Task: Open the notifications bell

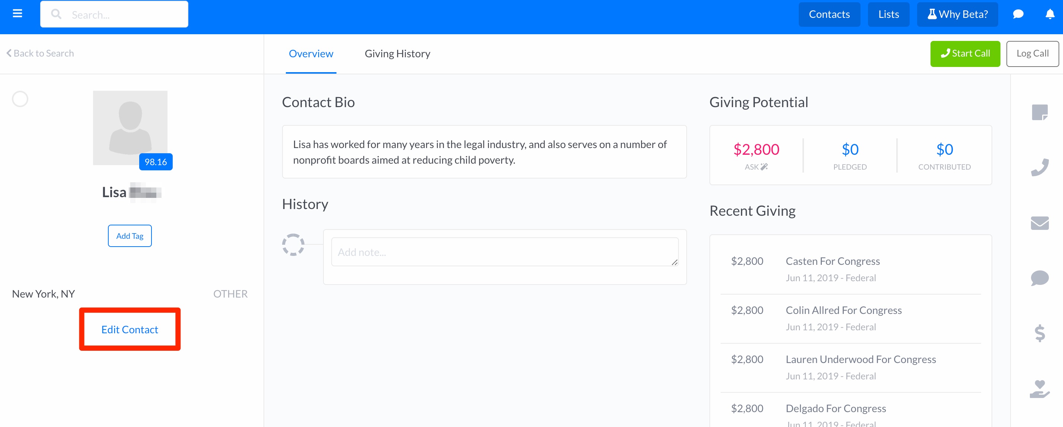Action: (1050, 15)
